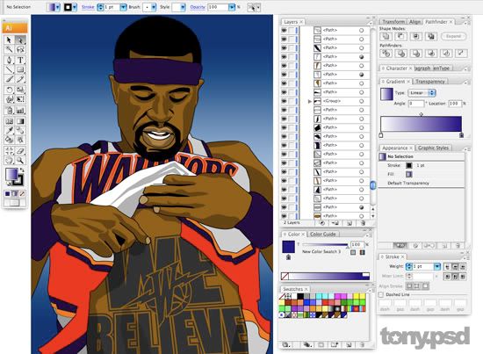
Task: Click the Layers panel vertical scrollbar thumb
Action: [x=372, y=185]
